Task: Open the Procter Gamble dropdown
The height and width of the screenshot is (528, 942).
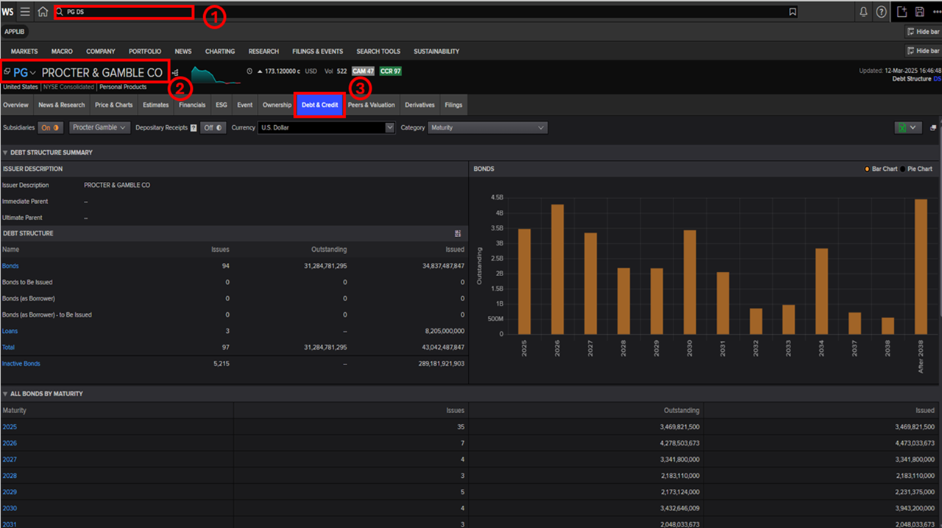Action: [99, 127]
